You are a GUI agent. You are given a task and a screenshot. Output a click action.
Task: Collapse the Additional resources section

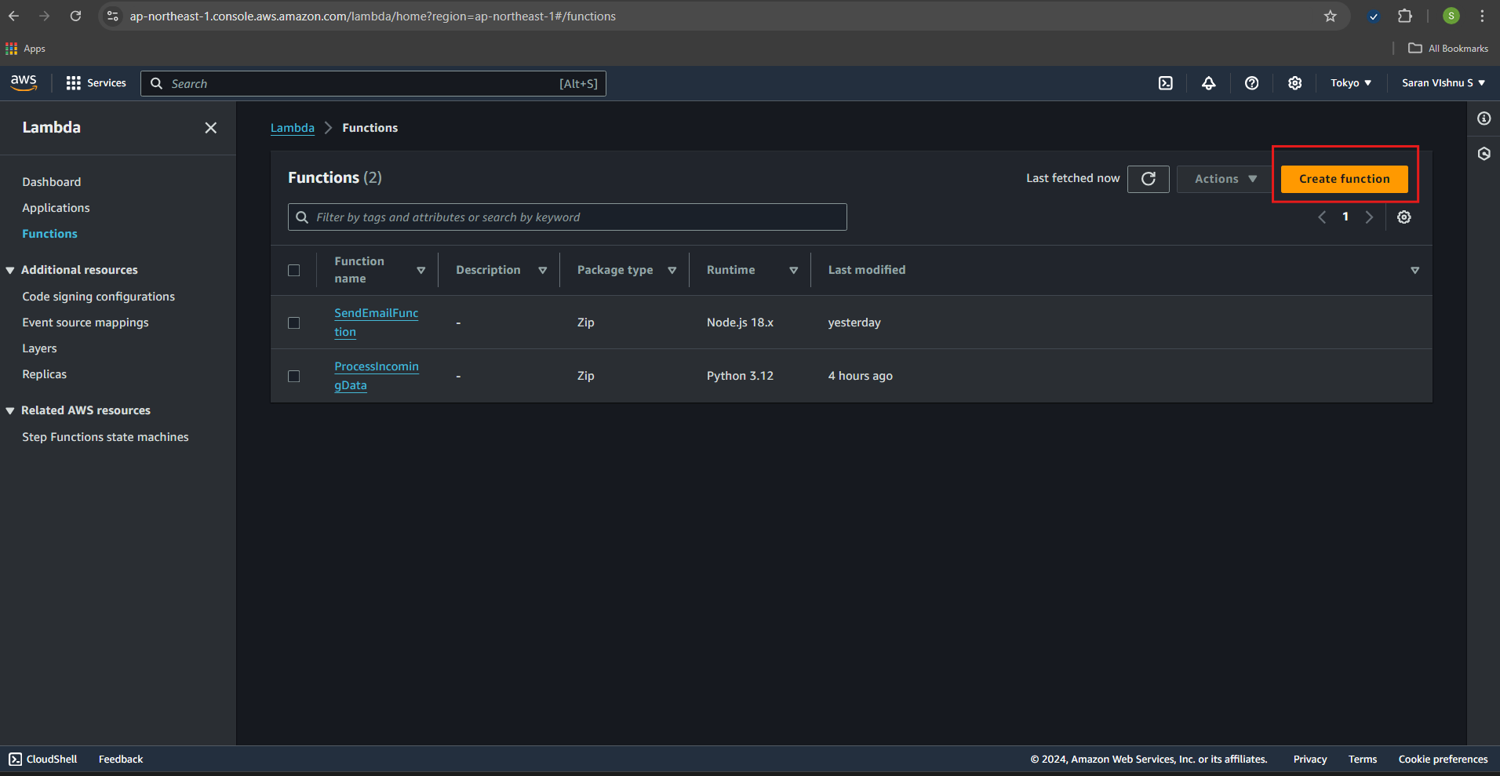[x=10, y=270]
